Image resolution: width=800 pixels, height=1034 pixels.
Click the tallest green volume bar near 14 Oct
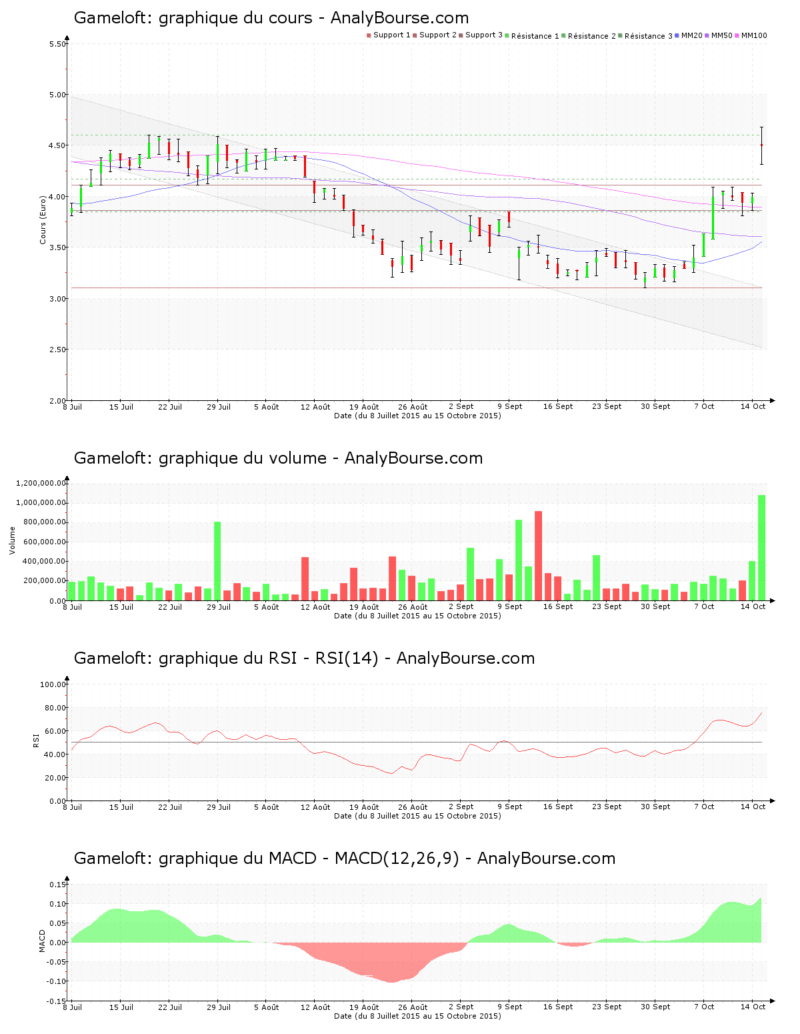761,548
